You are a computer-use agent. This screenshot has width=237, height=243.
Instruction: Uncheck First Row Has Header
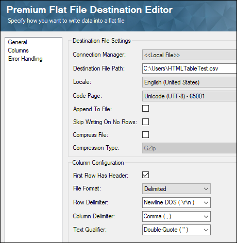click(145, 175)
